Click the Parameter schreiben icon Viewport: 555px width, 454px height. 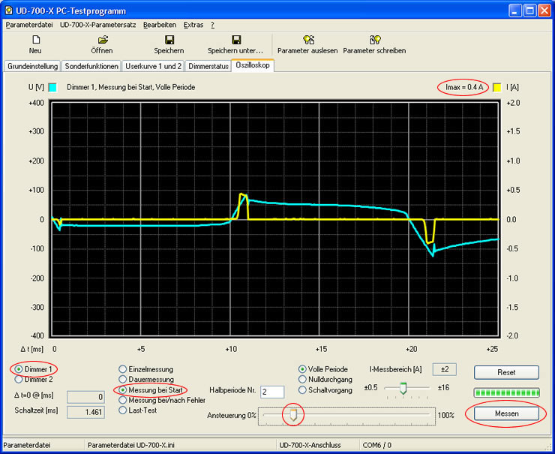pos(374,40)
